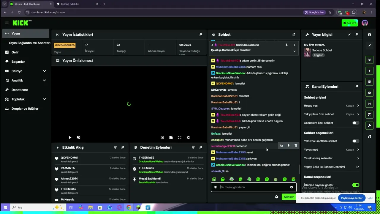
Task: Go to Gelir in the sidebar
Action: pyautogui.click(x=25, y=52)
